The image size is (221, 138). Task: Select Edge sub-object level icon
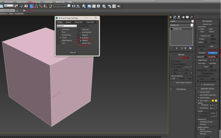(x=178, y=58)
